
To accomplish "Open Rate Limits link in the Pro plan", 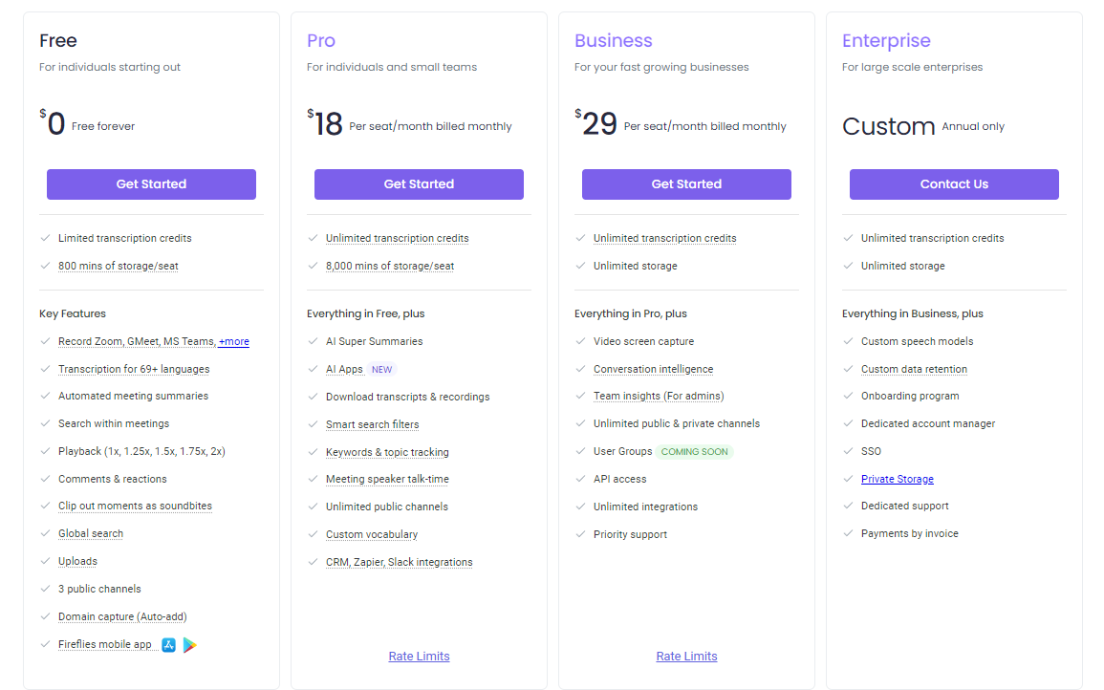I will point(419,657).
